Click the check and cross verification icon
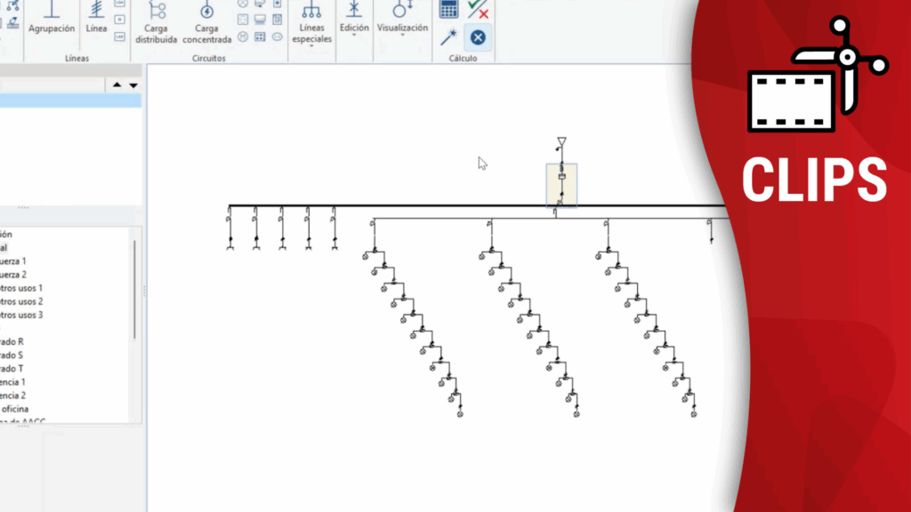This screenshot has width=911, height=512. (x=478, y=9)
